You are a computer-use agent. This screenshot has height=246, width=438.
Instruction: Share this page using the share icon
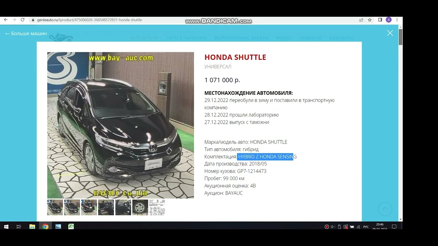[x=361, y=20]
